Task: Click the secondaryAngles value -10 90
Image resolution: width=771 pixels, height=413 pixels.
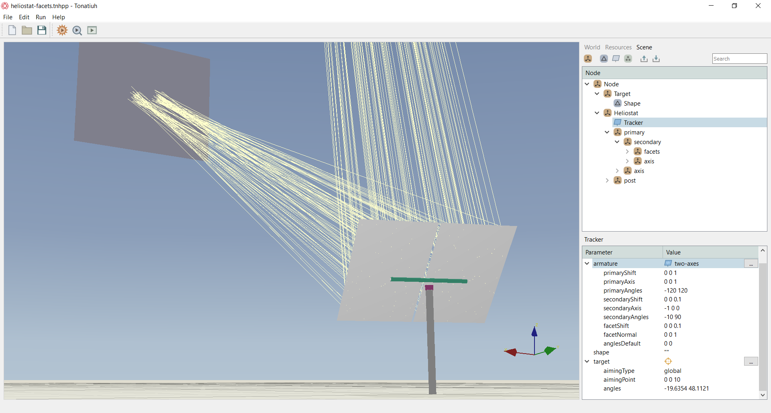Action: (x=673, y=317)
